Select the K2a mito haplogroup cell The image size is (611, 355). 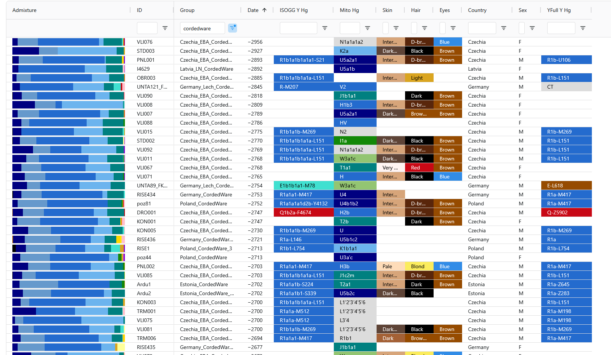click(x=355, y=51)
